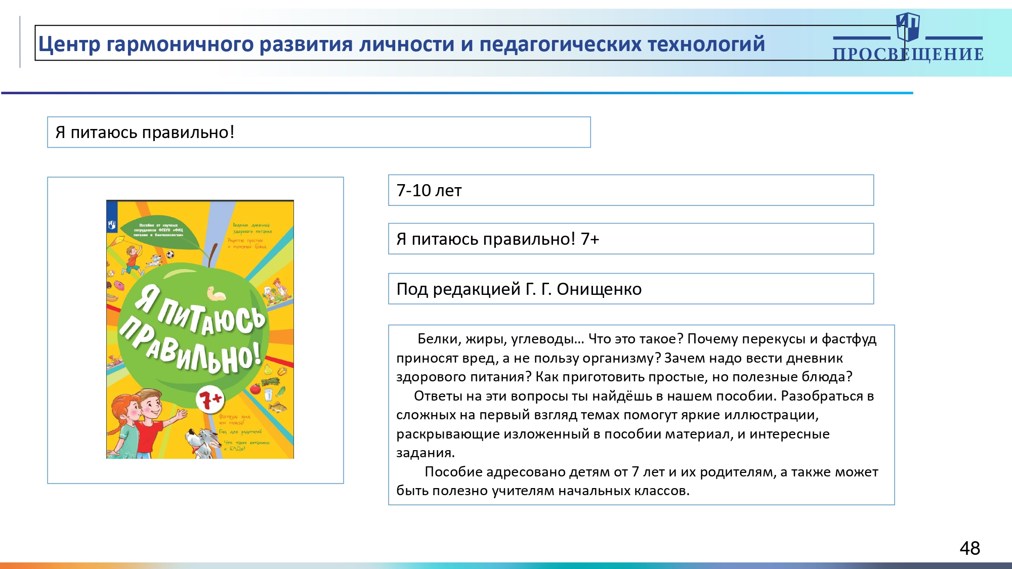Click the 'Я питаюсь правильно! 7+' field
Viewport: 1012px width, 569px height.
(x=631, y=239)
